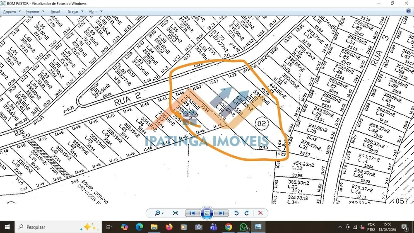Go to the next photo
The image size is (414, 233).
point(221,213)
